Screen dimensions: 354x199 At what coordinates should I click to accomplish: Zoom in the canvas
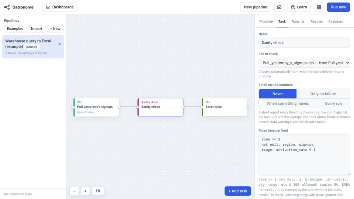[85, 191]
